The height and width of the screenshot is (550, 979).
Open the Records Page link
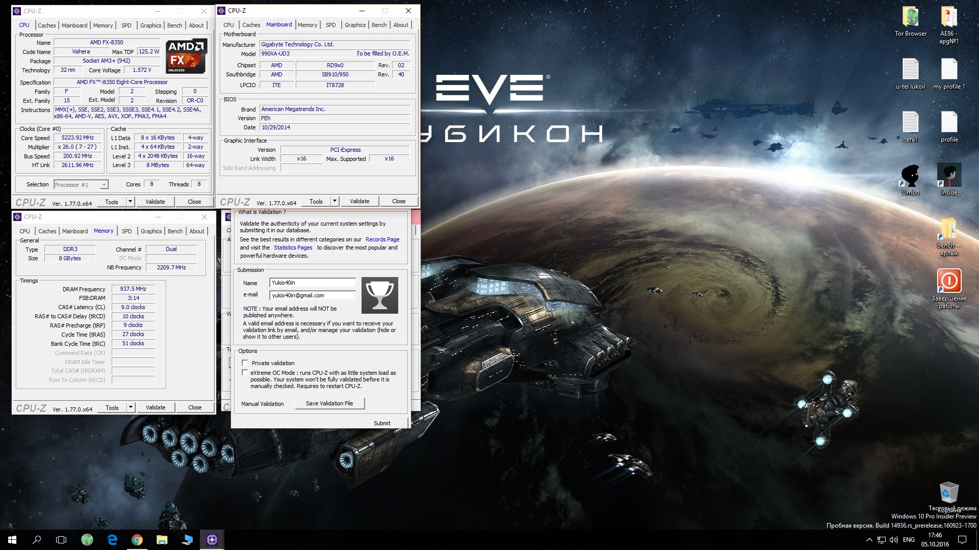point(382,239)
